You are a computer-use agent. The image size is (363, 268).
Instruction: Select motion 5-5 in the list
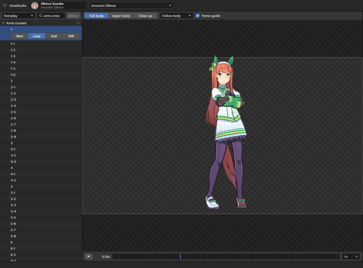pyautogui.click(x=41, y=218)
